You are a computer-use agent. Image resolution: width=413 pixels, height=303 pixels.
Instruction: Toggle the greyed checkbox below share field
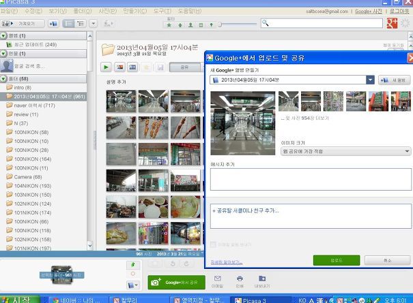[x=213, y=244]
